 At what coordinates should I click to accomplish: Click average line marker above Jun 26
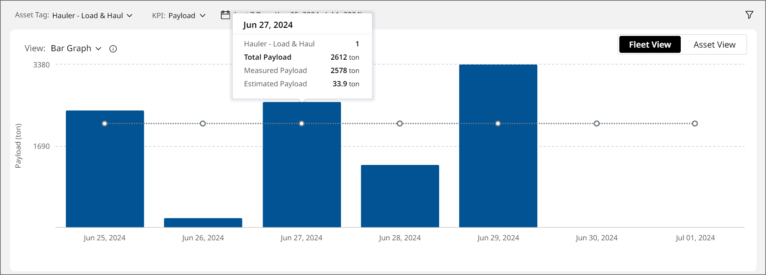tap(203, 123)
